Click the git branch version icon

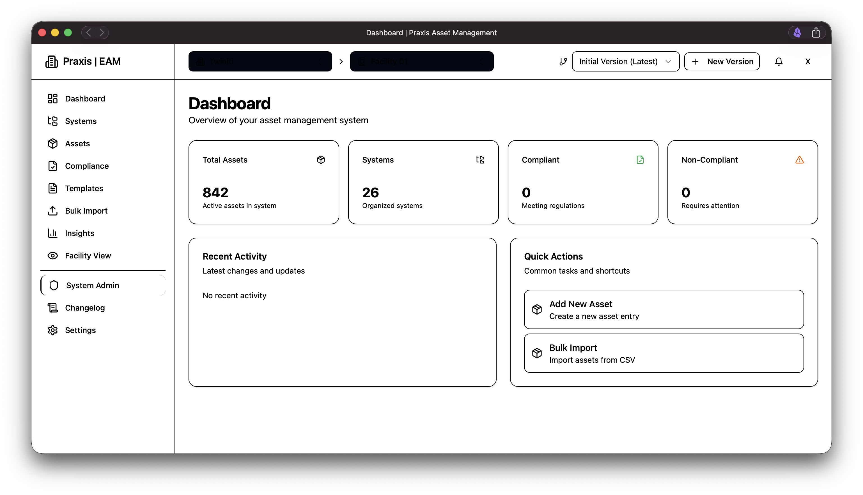[563, 62]
